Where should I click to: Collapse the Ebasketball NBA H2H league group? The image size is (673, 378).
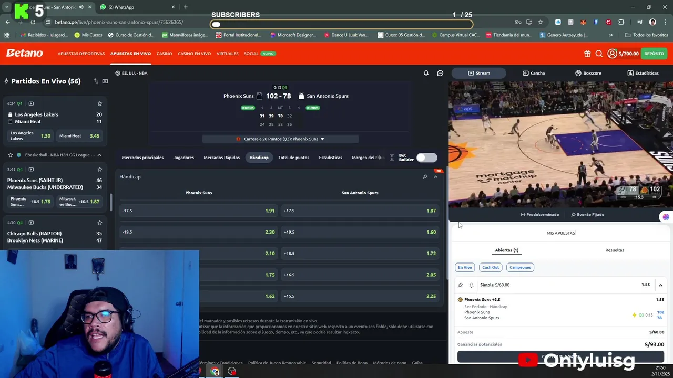99,155
